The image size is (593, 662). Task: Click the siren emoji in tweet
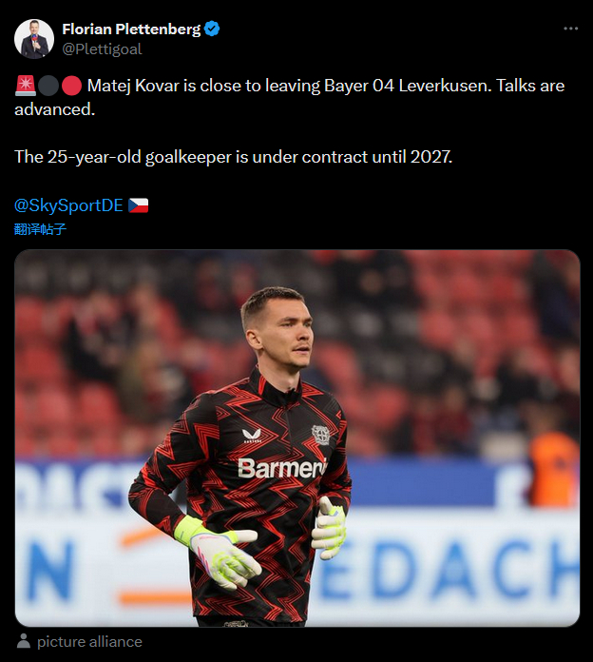26,86
